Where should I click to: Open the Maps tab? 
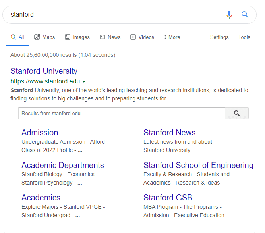point(44,37)
